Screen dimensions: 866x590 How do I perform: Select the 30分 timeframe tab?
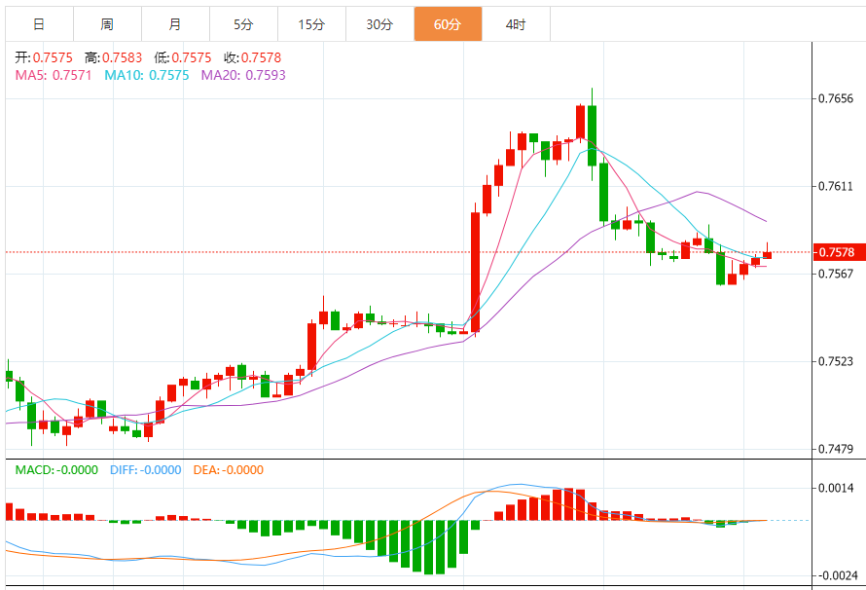tap(379, 24)
